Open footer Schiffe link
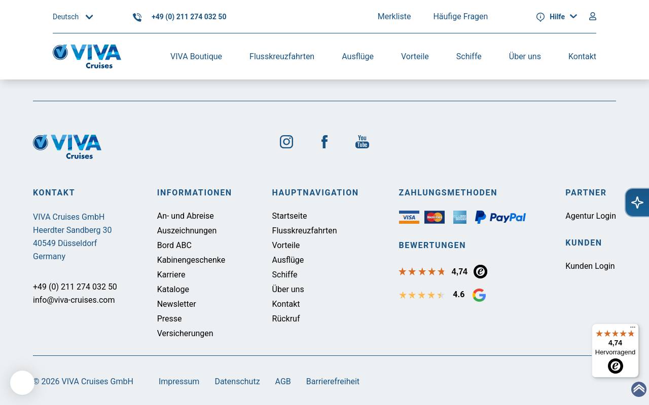Image resolution: width=649 pixels, height=405 pixels. (x=284, y=275)
